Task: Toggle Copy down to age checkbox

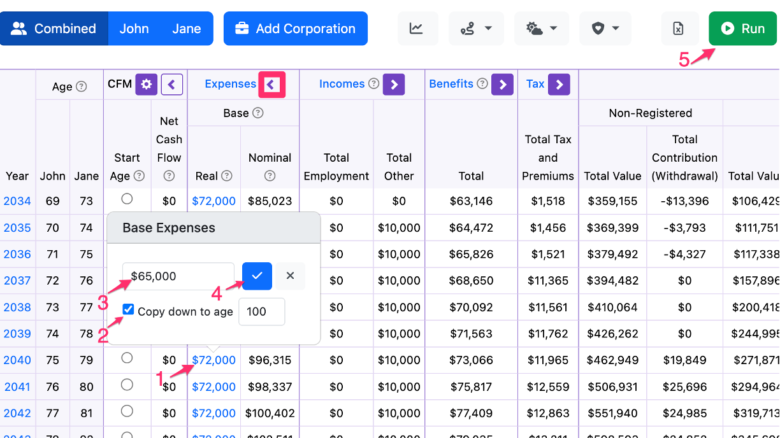Action: tap(128, 309)
